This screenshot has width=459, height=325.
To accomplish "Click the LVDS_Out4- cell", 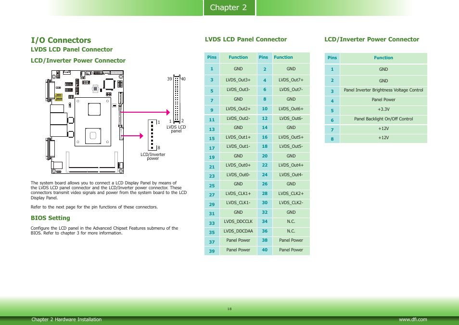I will tap(291, 175).
